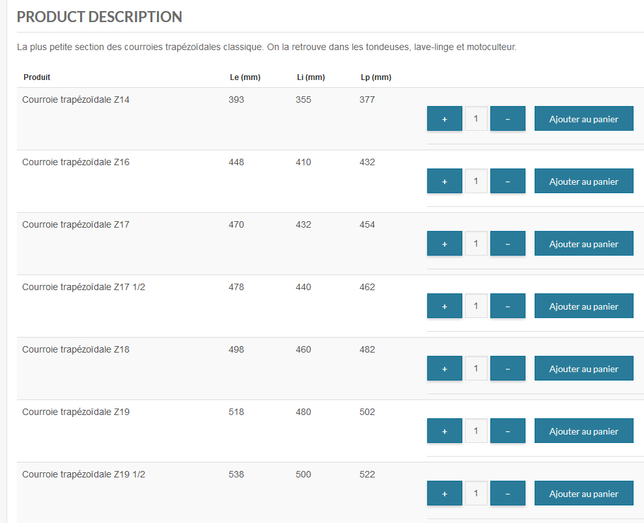This screenshot has height=523, width=644.
Task: Increase quantity for Z17 1/2 belt
Action: click(445, 306)
